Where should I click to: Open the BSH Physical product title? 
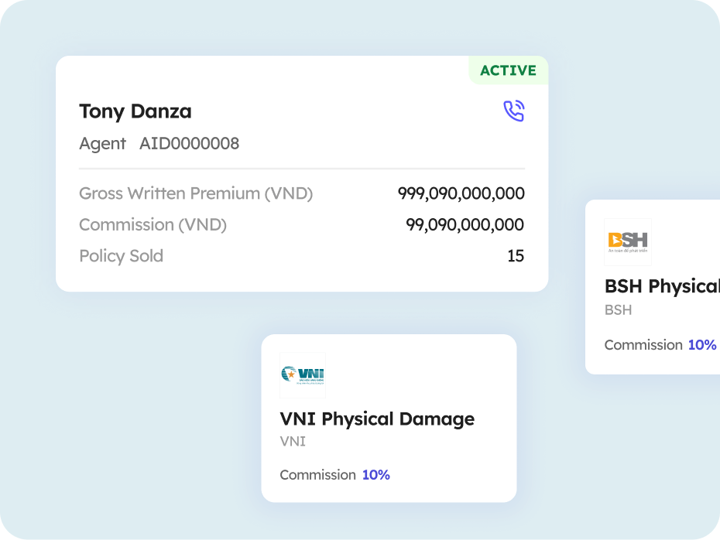tap(661, 286)
